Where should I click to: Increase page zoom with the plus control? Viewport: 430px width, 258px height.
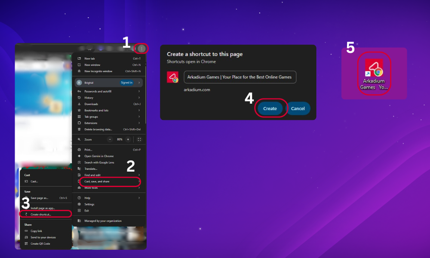coord(128,139)
